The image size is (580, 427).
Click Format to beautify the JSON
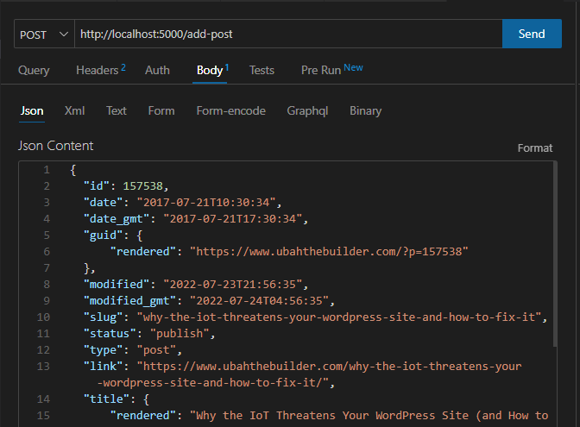(534, 148)
